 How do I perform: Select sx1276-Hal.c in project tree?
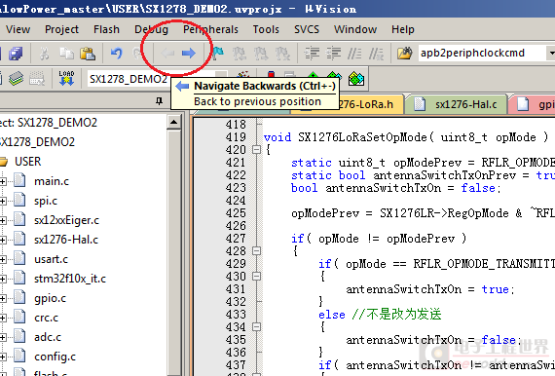point(66,240)
